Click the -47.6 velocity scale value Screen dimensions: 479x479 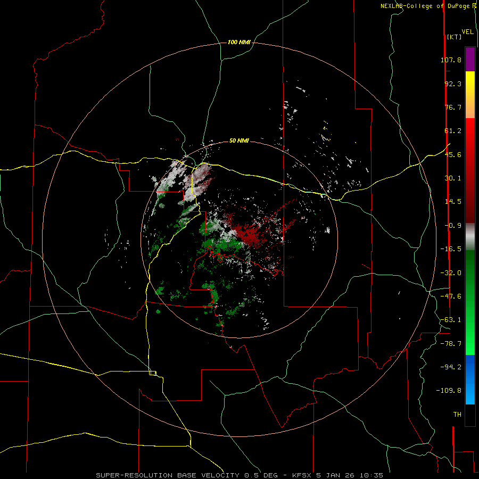451,296
